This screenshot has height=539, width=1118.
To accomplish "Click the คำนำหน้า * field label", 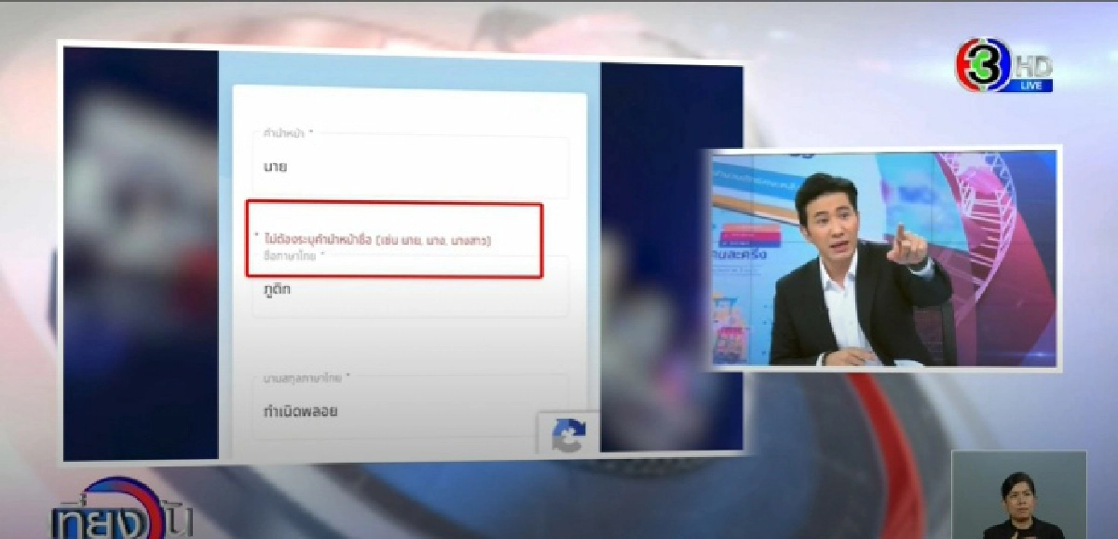I will (288, 134).
